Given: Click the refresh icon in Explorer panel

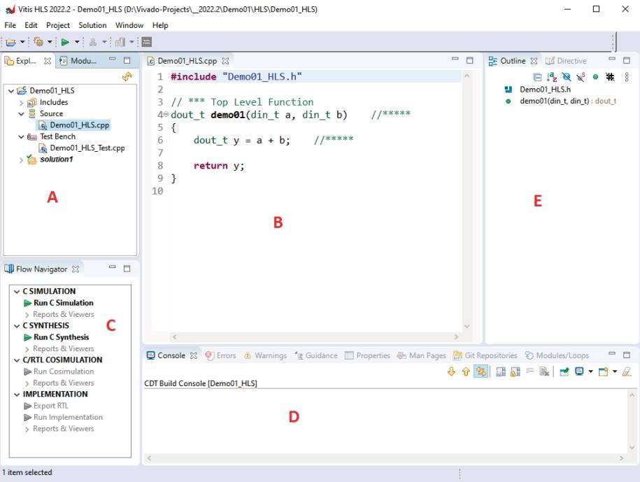Looking at the screenshot, I should pos(127,76).
